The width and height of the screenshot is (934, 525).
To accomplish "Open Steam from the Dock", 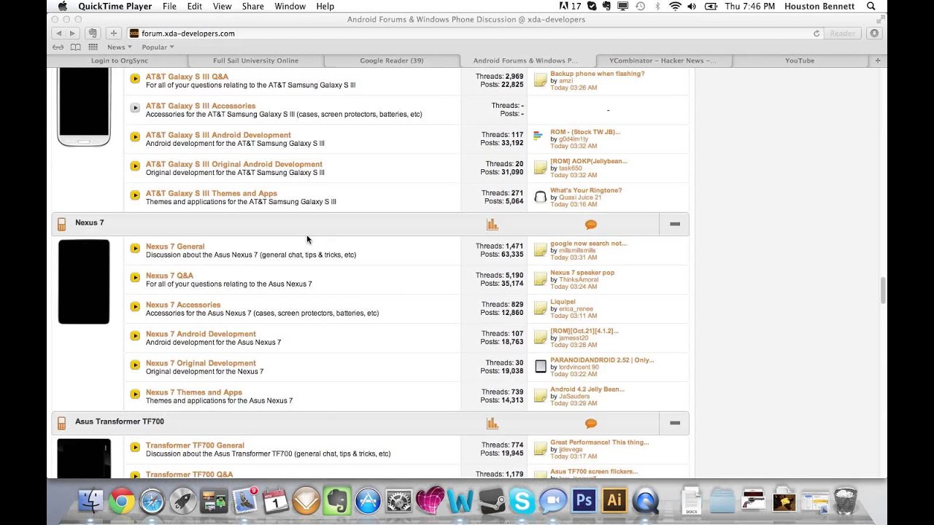I will tap(491, 501).
